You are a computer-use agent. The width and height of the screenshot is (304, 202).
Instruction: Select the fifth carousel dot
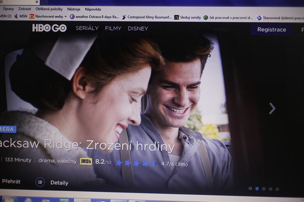tap(277, 189)
